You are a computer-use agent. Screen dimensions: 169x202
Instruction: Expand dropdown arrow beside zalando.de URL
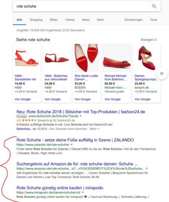pos(71,144)
